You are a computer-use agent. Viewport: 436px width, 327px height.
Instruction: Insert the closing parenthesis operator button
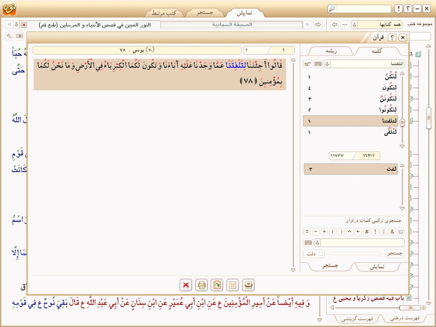pos(341,231)
